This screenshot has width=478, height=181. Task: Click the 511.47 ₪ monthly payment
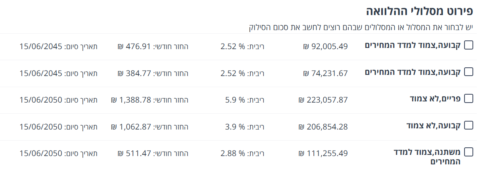click(134, 154)
